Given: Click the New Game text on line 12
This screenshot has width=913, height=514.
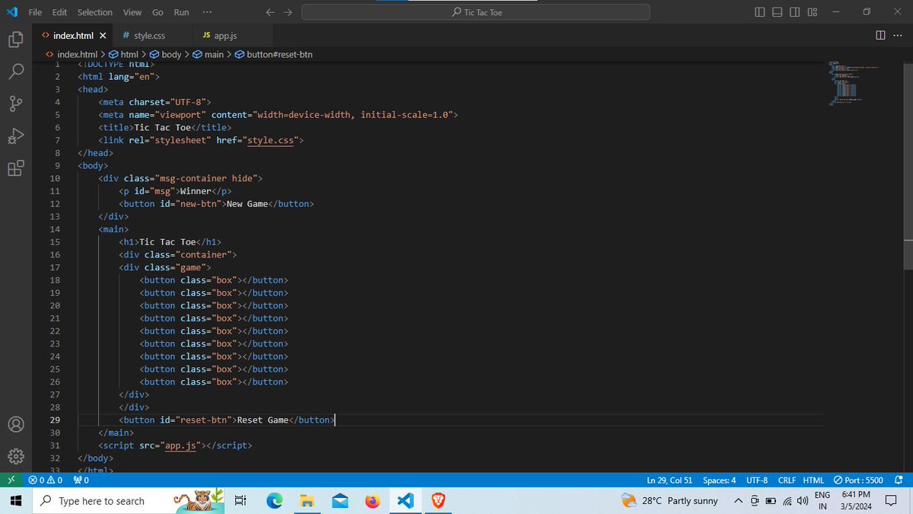Looking at the screenshot, I should click(x=247, y=204).
